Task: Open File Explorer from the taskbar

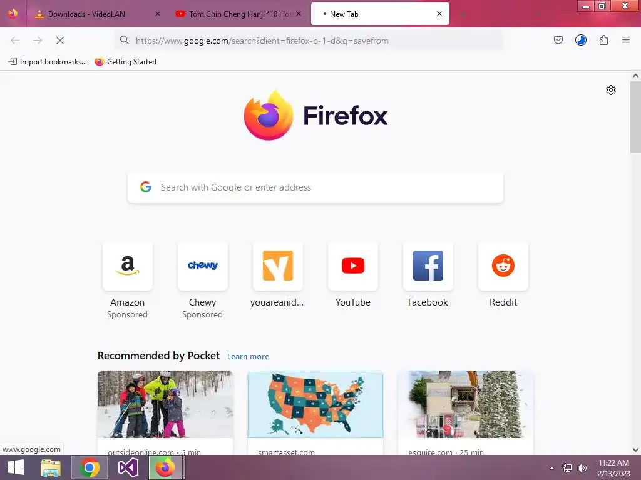Action: pos(51,467)
